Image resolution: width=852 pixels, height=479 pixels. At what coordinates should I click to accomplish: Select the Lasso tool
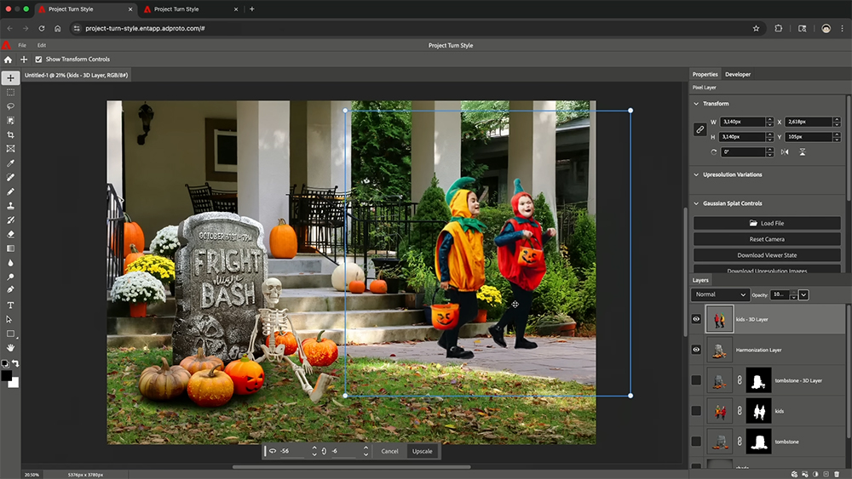pyautogui.click(x=10, y=106)
